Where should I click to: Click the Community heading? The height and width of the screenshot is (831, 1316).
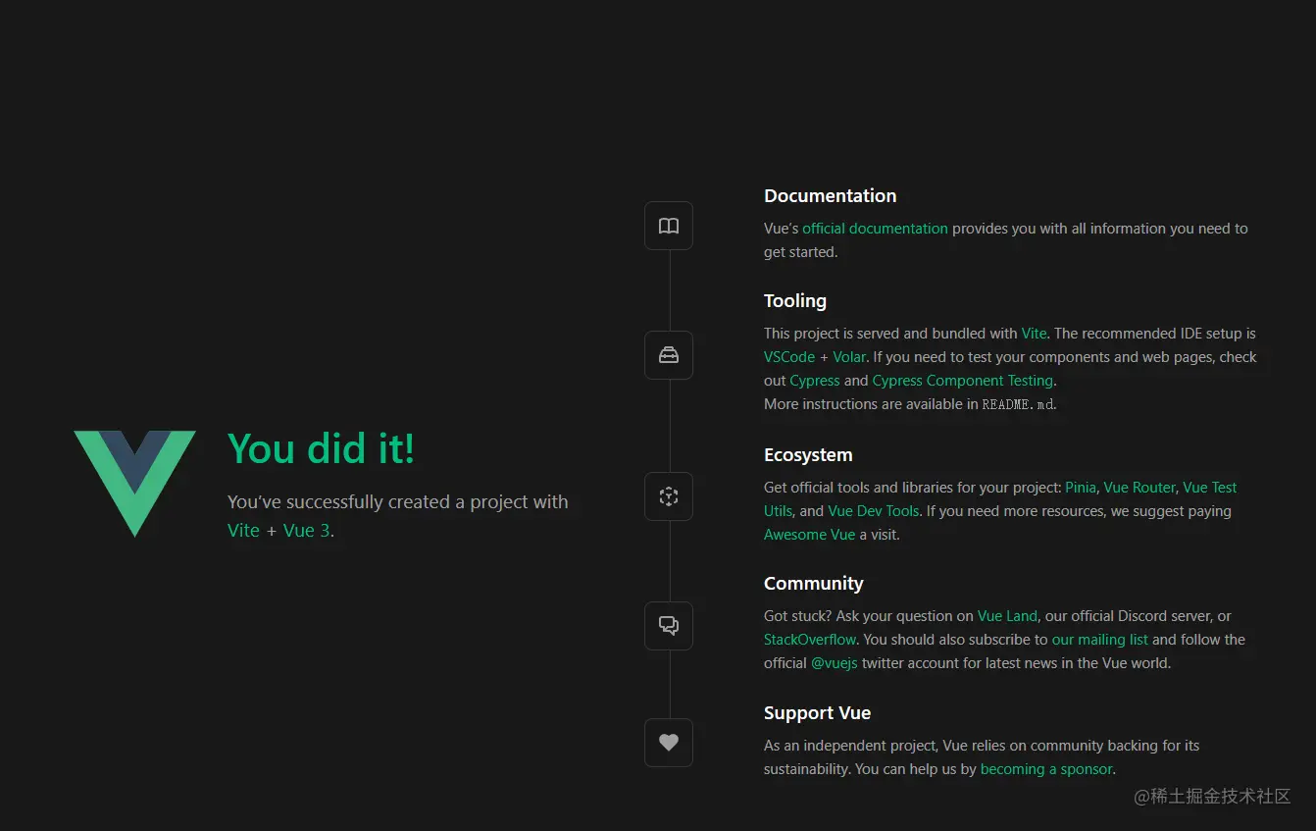(x=813, y=584)
